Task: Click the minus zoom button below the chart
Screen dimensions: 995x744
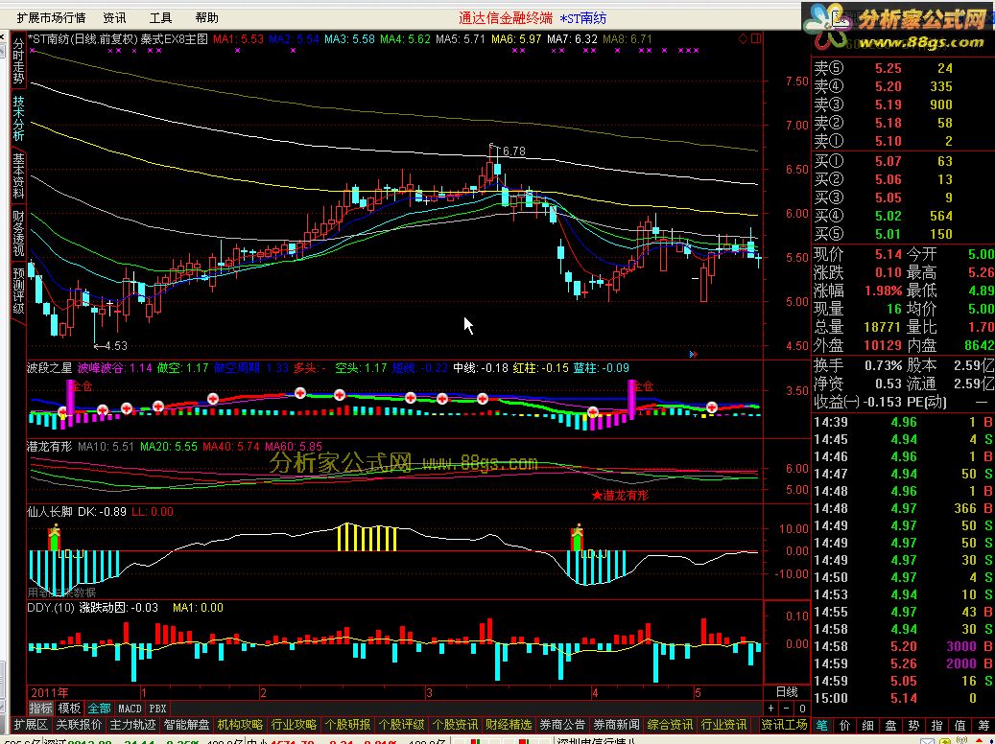Action: pyautogui.click(x=787, y=709)
